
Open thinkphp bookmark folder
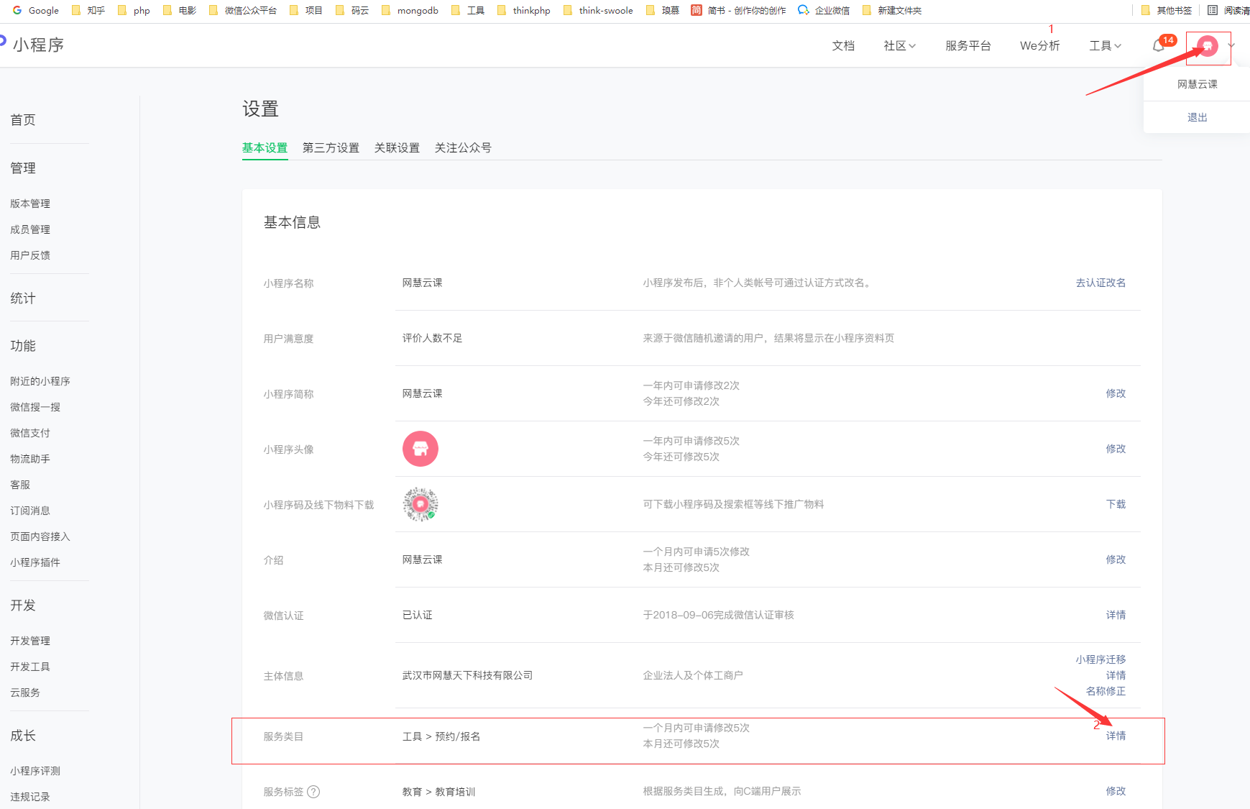pyautogui.click(x=523, y=10)
